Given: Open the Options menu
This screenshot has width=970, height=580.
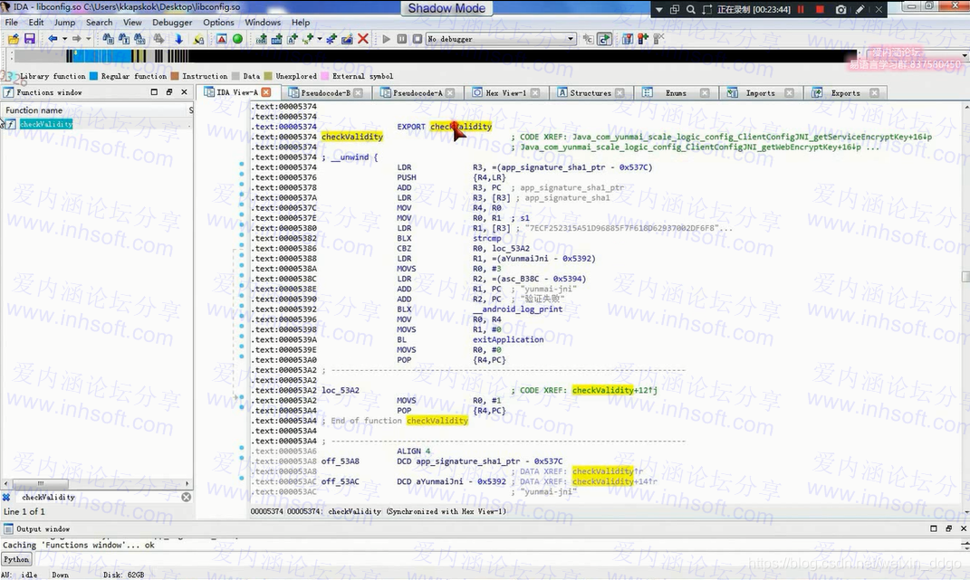Looking at the screenshot, I should [x=218, y=23].
